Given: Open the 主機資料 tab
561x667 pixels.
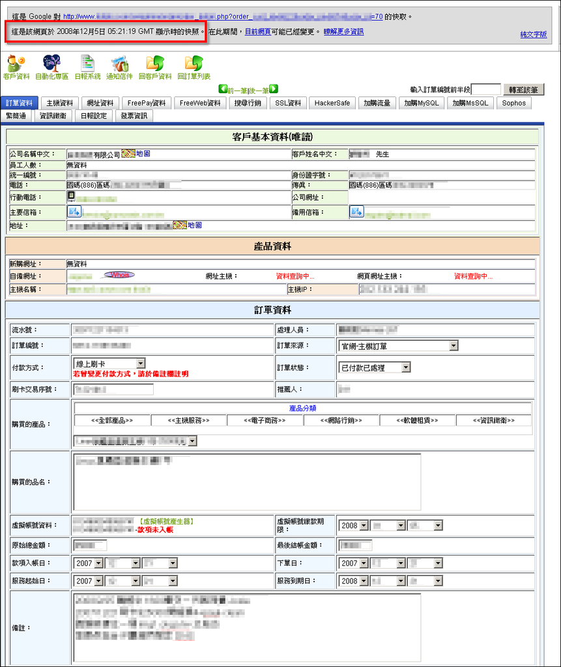Looking at the screenshot, I should click(59, 103).
